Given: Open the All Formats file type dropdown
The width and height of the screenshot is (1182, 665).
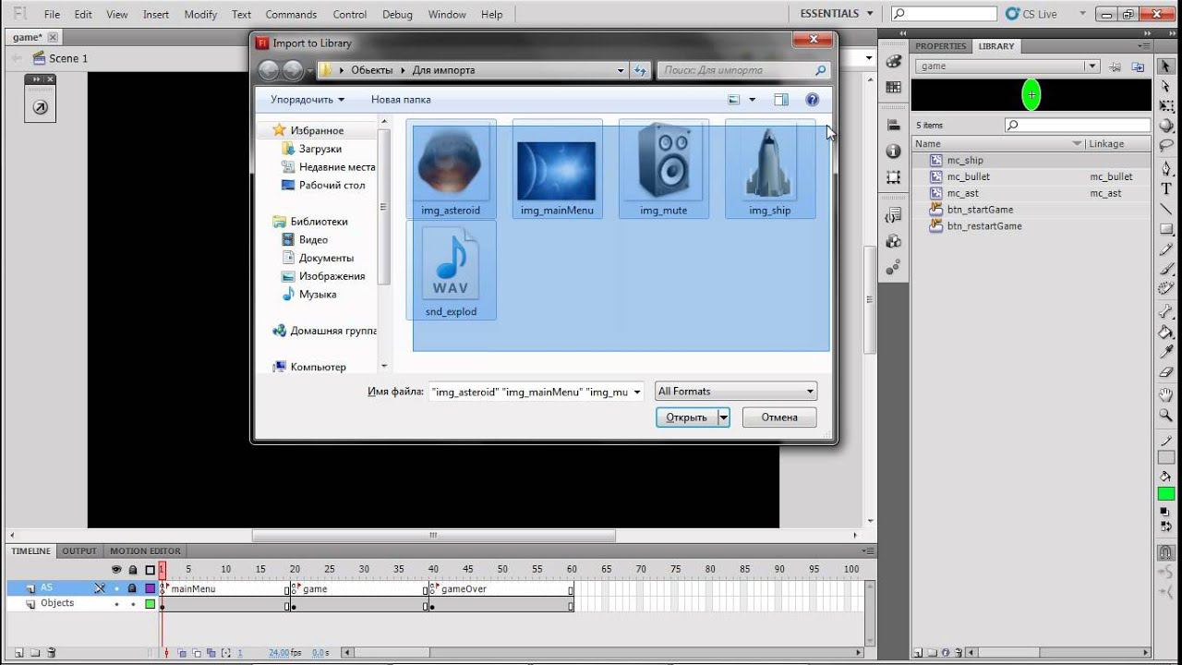Looking at the screenshot, I should 736,392.
